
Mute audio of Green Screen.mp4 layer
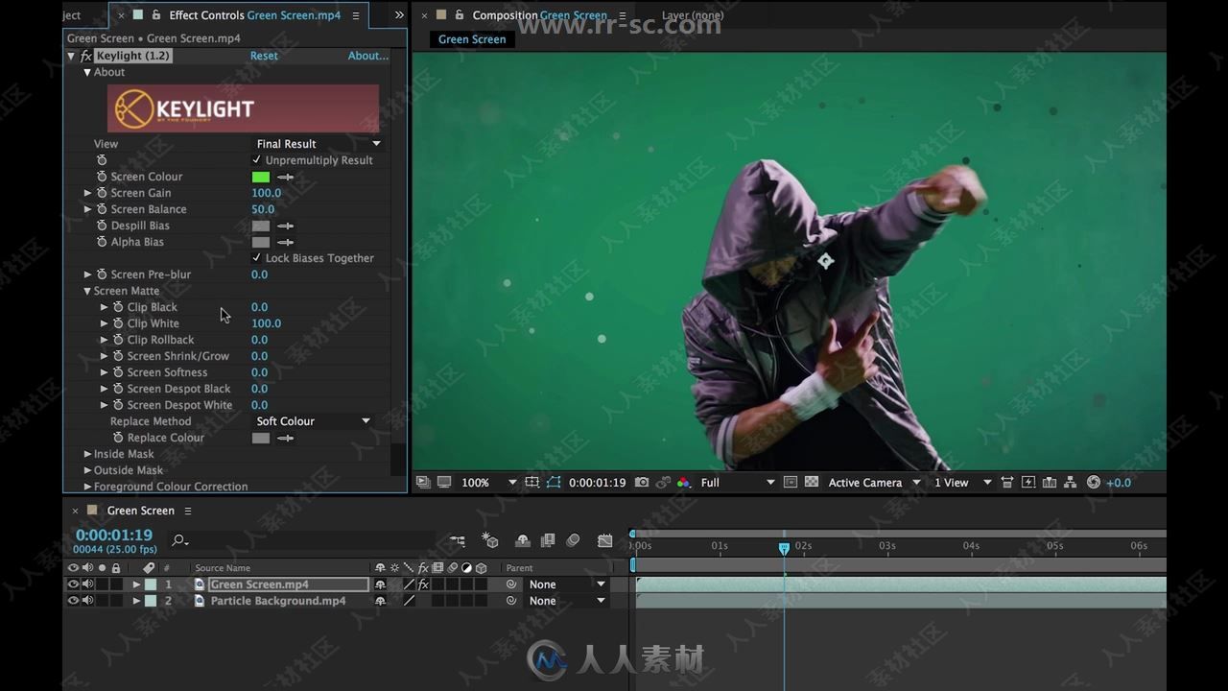point(87,584)
